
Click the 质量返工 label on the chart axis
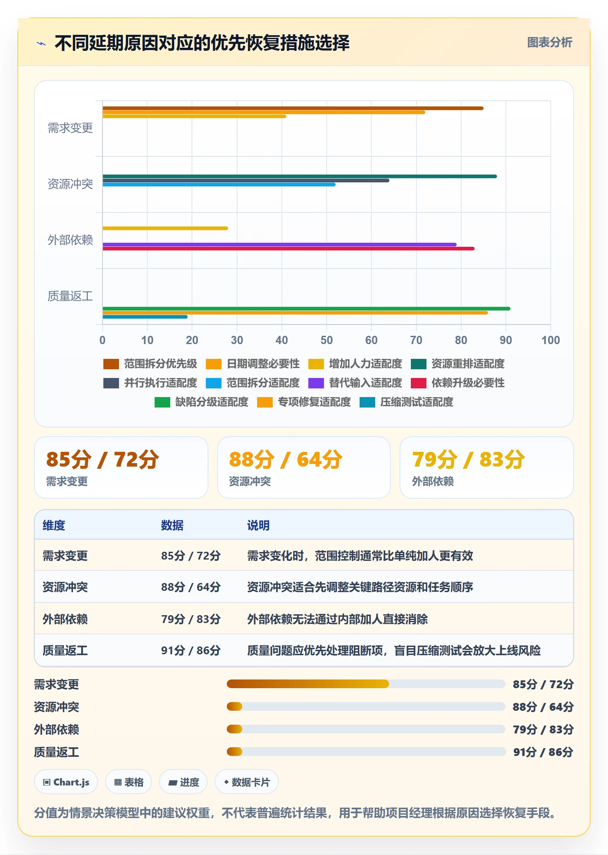coord(70,296)
